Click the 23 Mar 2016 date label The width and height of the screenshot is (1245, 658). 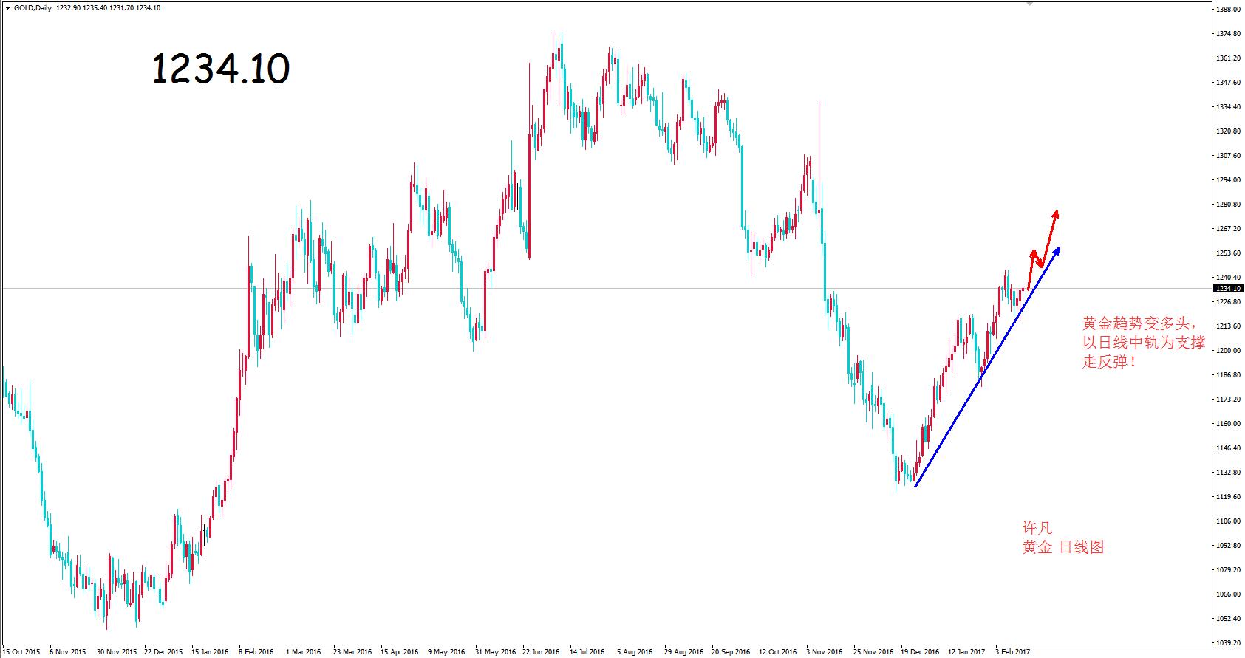coord(352,652)
